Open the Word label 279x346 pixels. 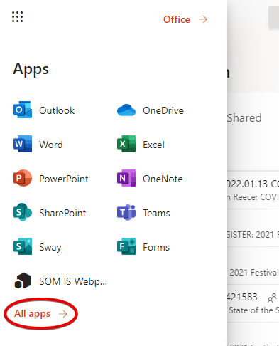click(51, 145)
